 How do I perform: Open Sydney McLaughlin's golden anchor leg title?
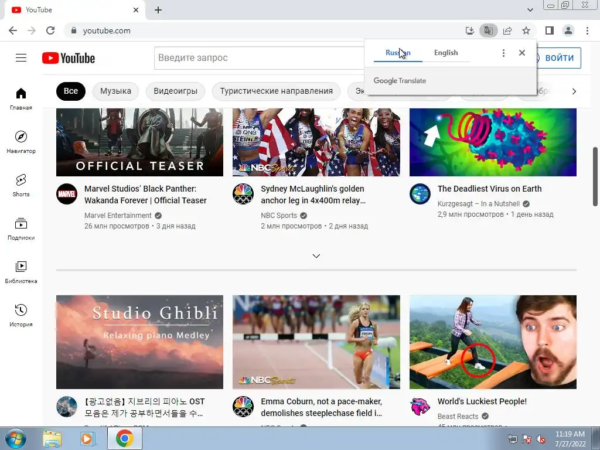pyautogui.click(x=313, y=195)
